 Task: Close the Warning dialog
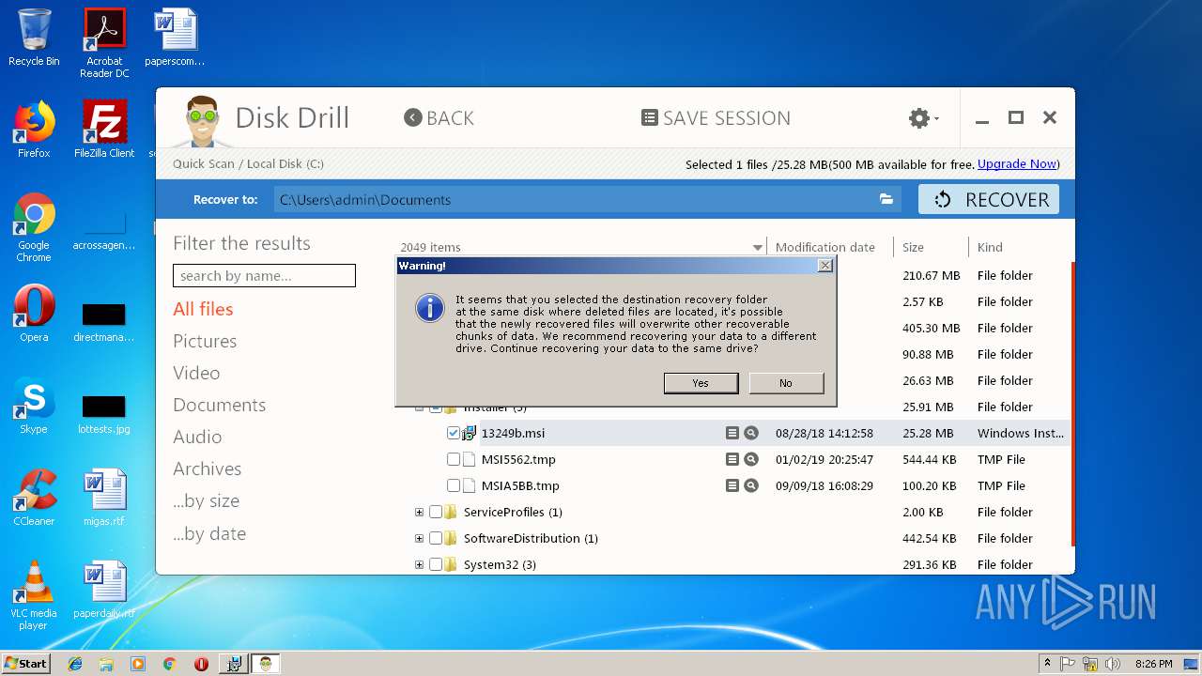[x=824, y=266]
